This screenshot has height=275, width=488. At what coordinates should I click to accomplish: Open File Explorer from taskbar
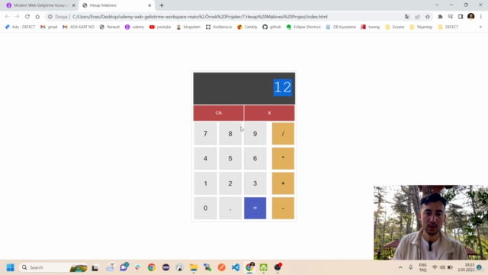point(194,267)
